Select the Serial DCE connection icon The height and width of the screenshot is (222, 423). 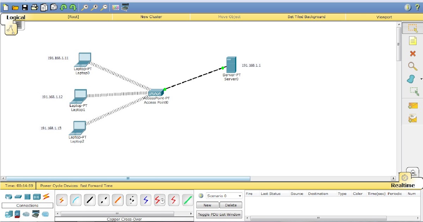point(160,200)
